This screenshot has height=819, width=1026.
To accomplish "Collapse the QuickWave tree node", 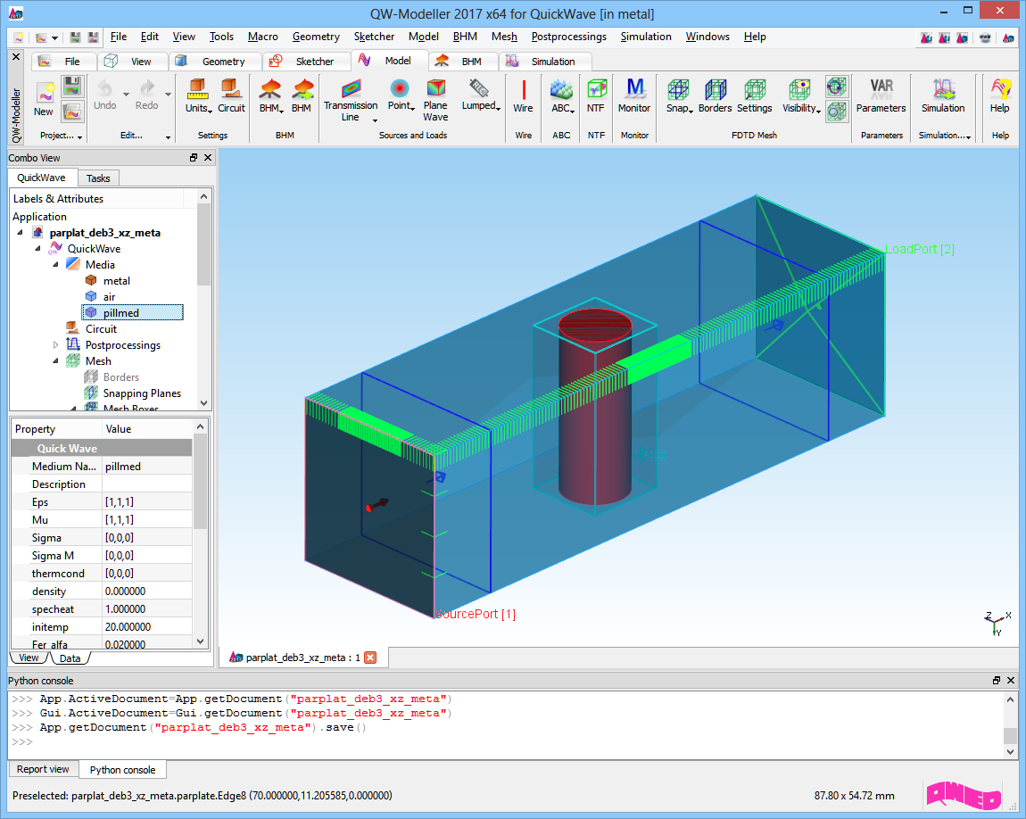I will pyautogui.click(x=38, y=249).
